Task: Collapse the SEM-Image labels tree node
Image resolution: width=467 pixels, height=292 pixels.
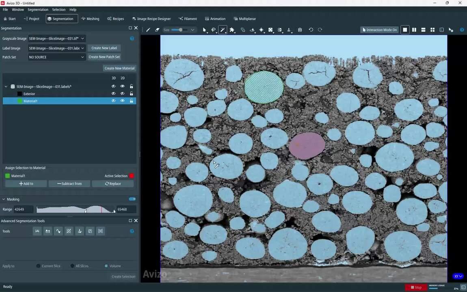Action: (x=6, y=86)
